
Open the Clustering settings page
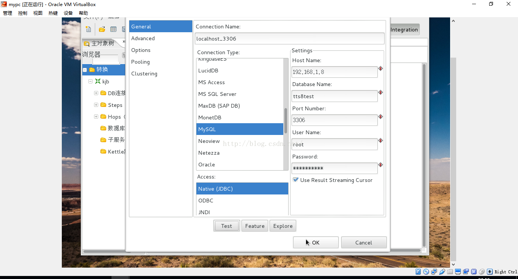[x=161, y=74]
